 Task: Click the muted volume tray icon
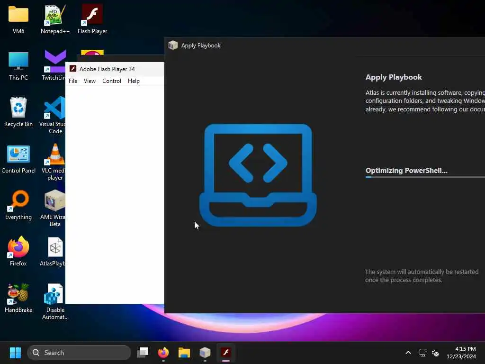[x=435, y=353]
